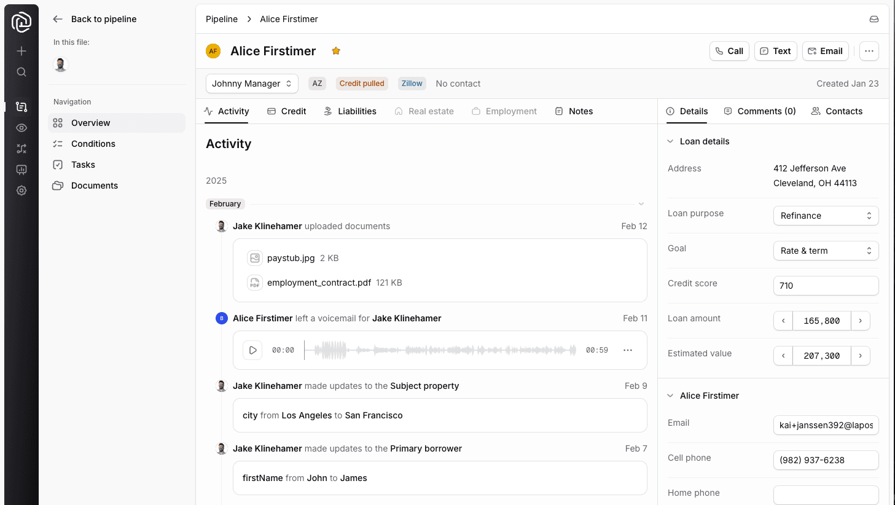Toggle the favorite star beside Alice Firstimer

335,51
